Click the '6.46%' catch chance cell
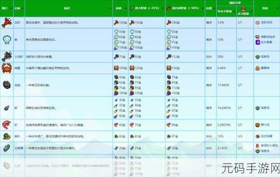The height and width of the screenshot is (177, 280). click(x=222, y=68)
